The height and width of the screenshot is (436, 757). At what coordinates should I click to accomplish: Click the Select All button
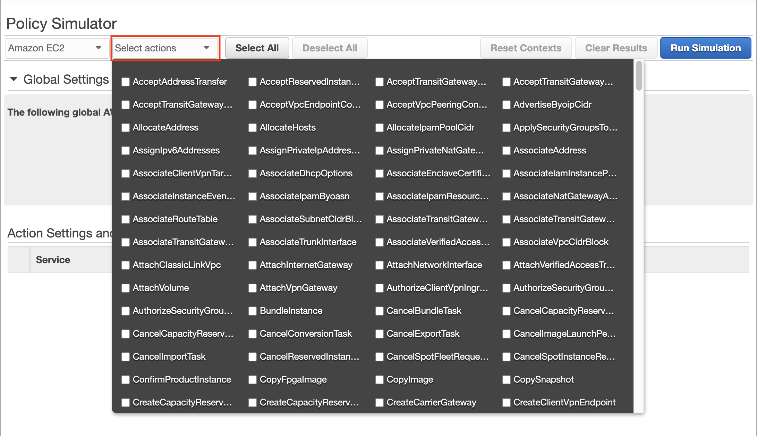(257, 48)
